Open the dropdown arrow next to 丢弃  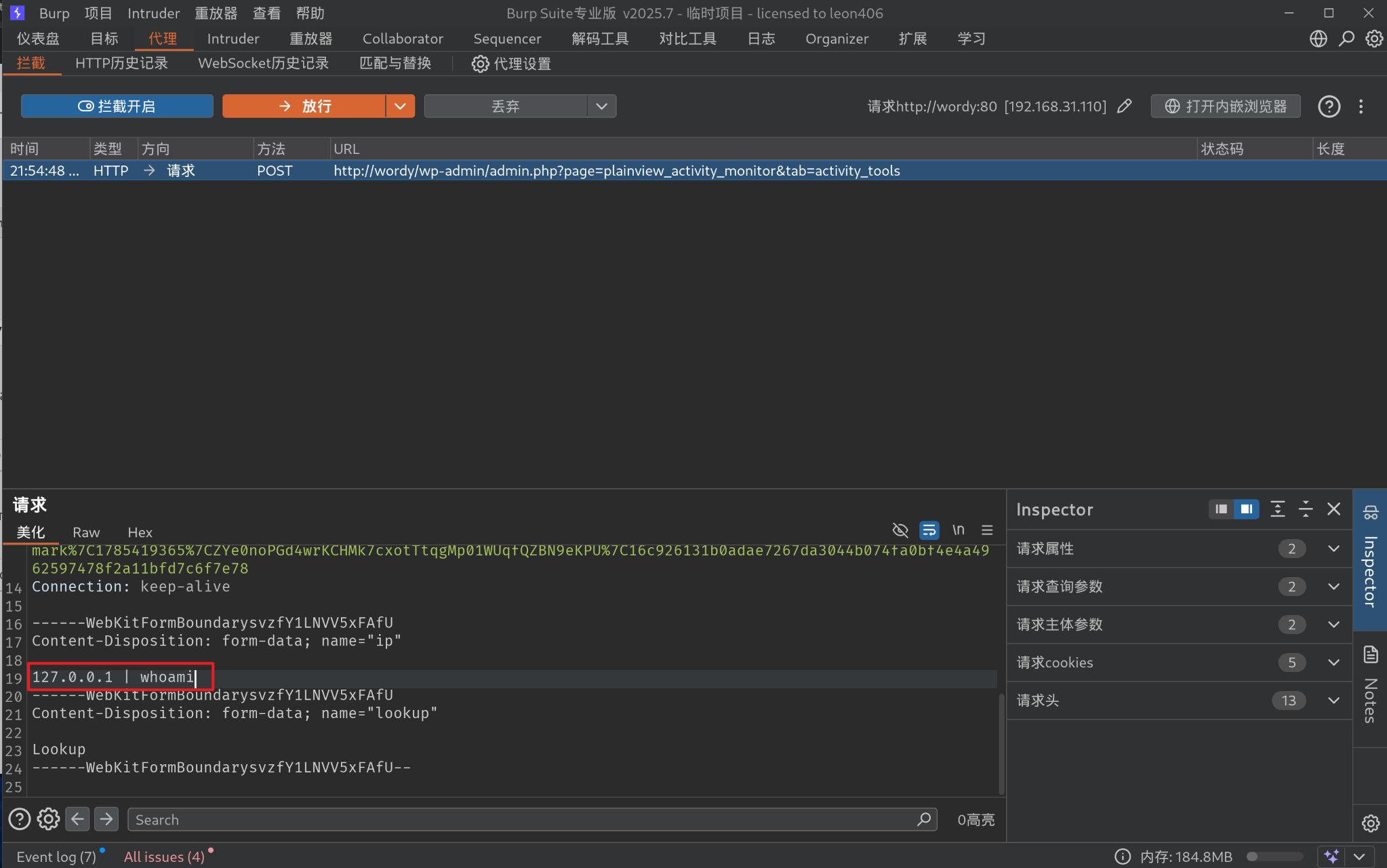(x=601, y=106)
